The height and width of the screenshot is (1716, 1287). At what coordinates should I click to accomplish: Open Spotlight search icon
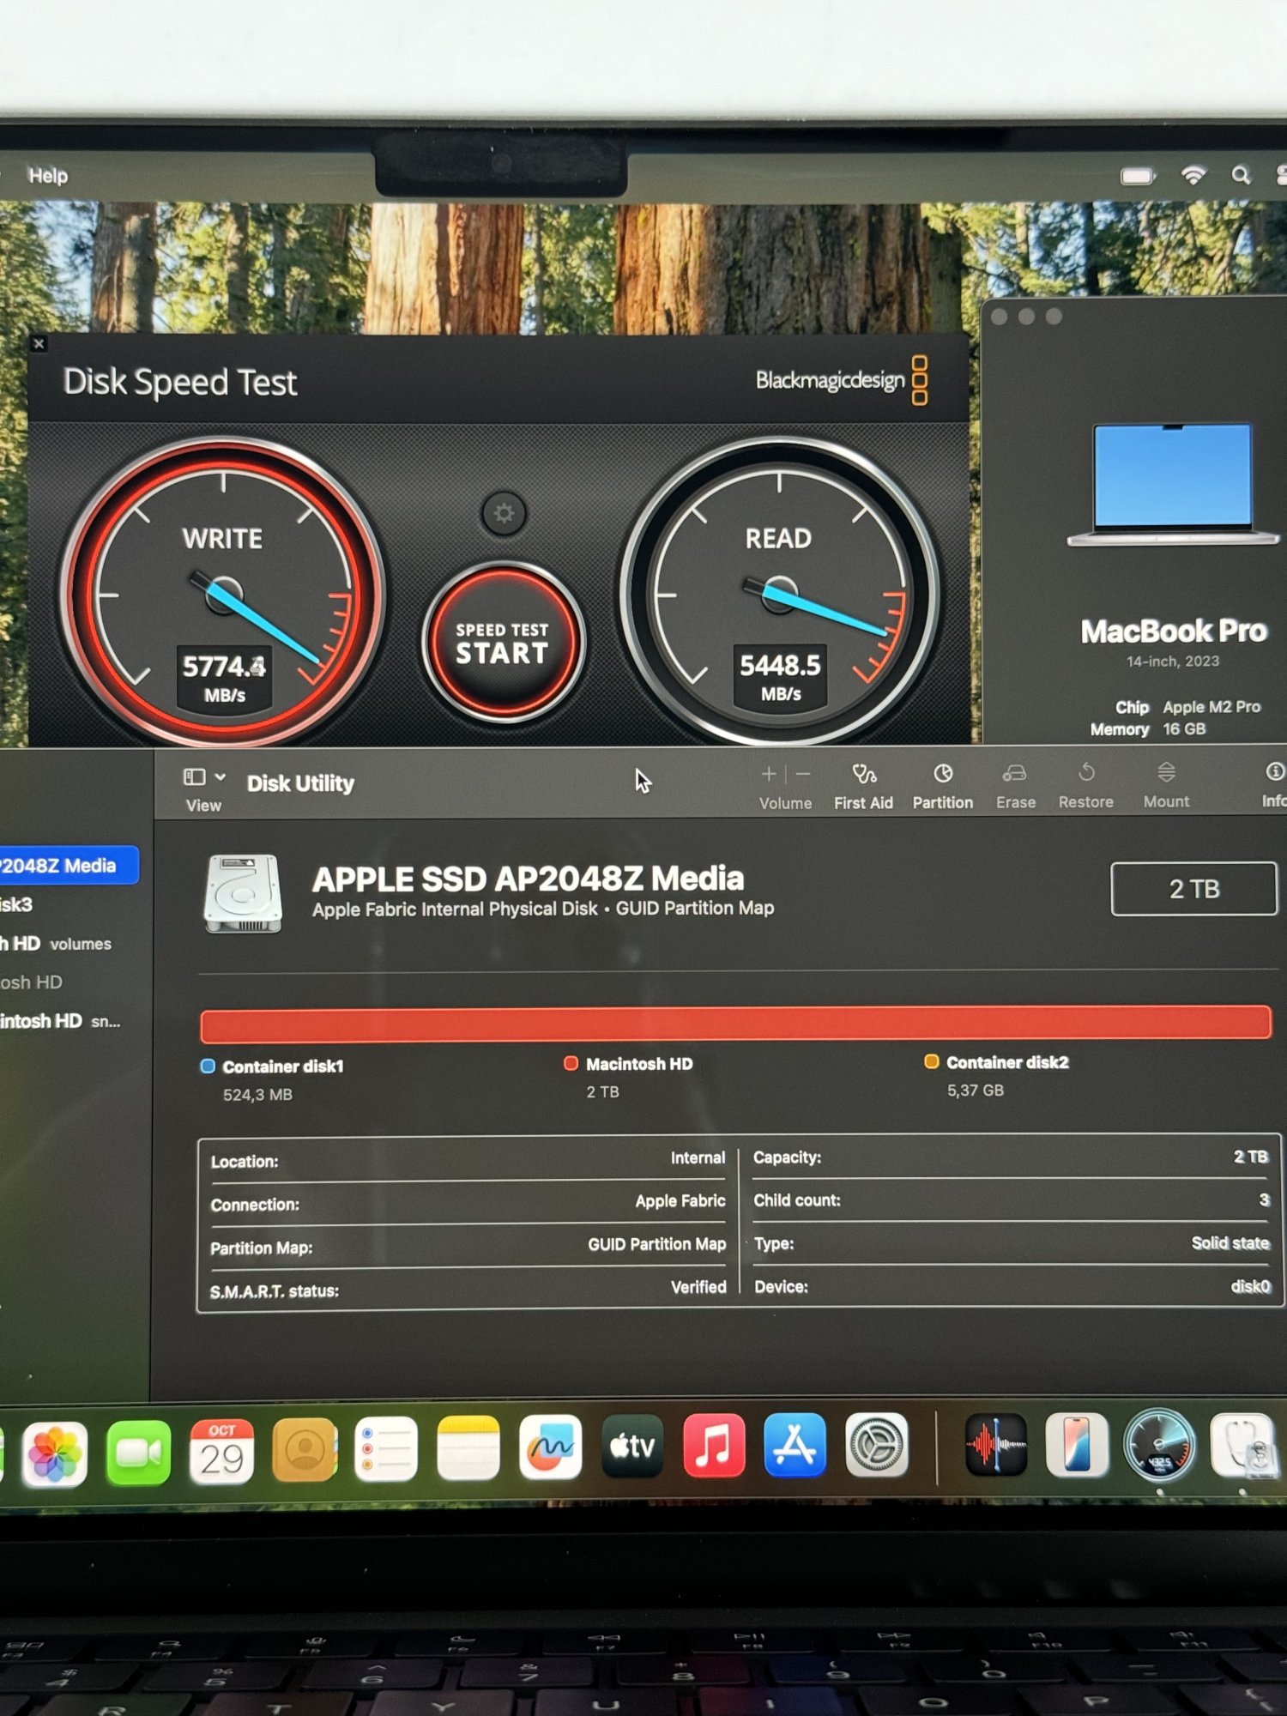(1241, 176)
